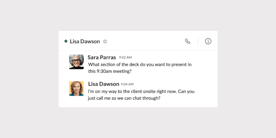Click the "this 9:30am meeting?" line
Image resolution: width=276 pixels, height=138 pixels.
click(110, 71)
